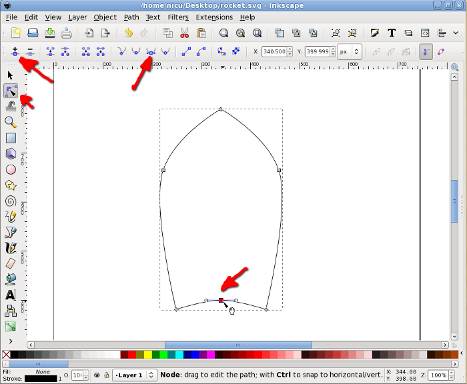Open the Object menu

tap(105, 17)
